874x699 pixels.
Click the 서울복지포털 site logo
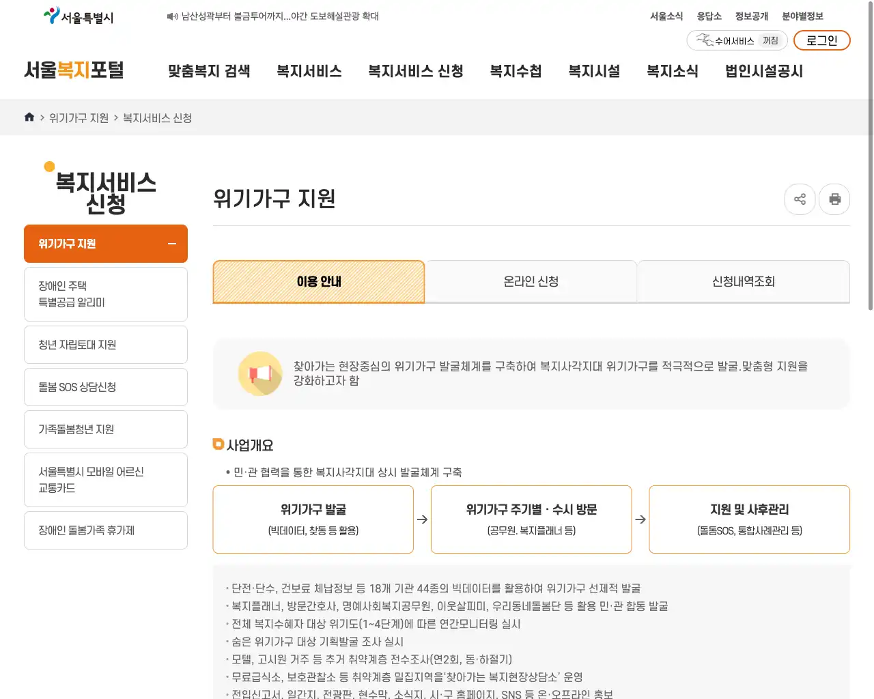point(74,70)
